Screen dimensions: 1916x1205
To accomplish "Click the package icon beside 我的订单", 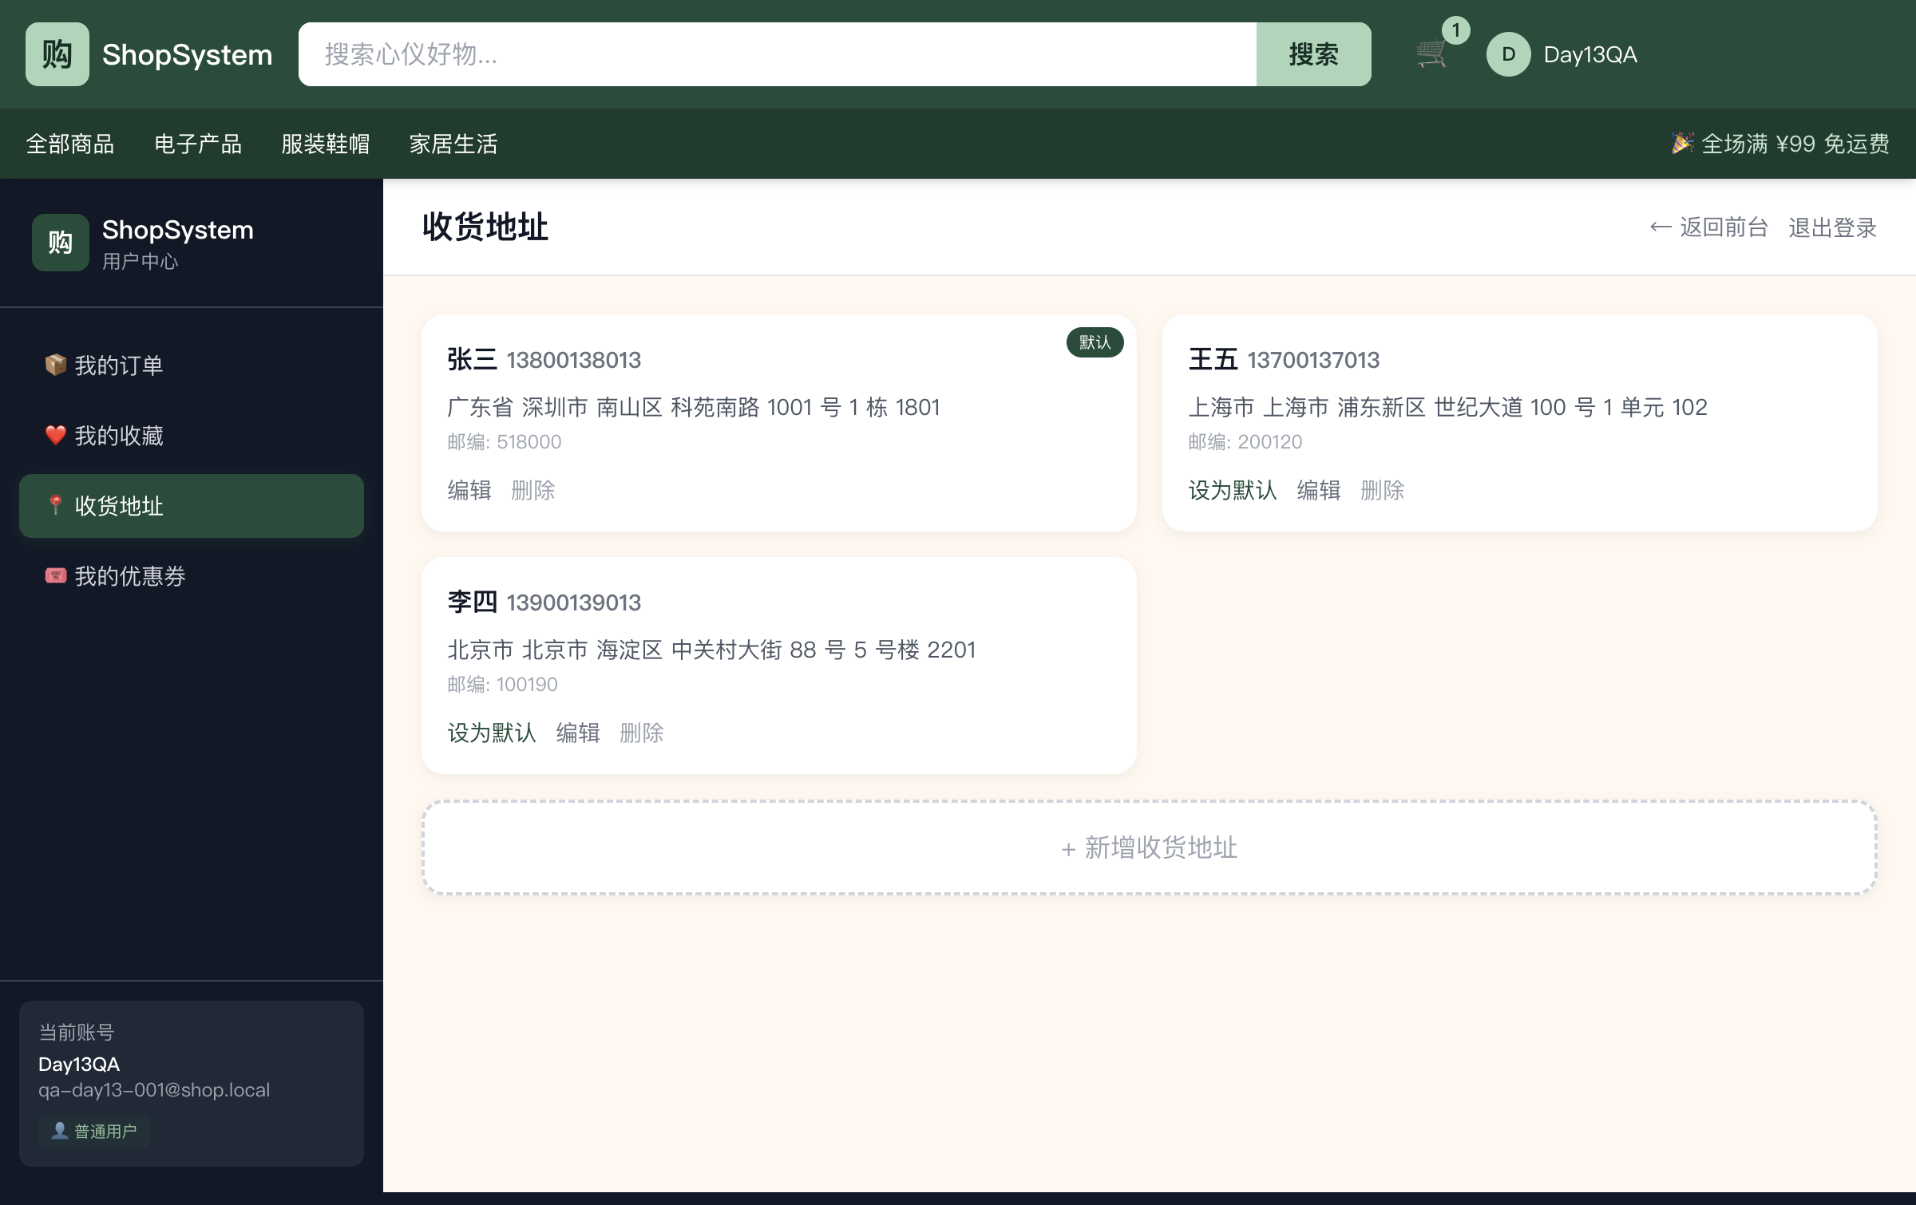I will (56, 365).
